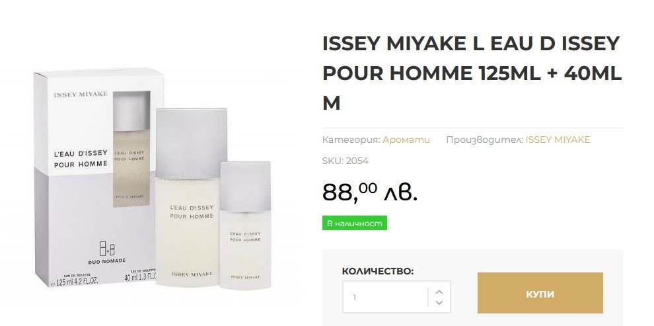Screen dimensions: 654x326
Task: Open the Аромати category link
Action: 406,140
